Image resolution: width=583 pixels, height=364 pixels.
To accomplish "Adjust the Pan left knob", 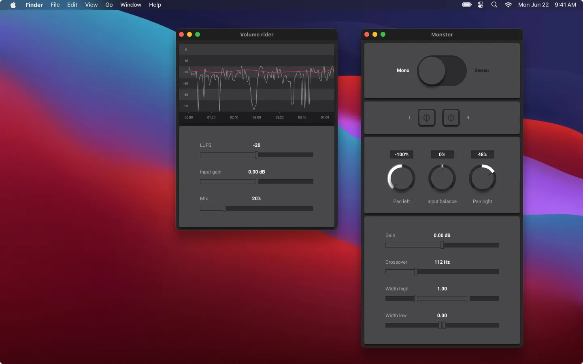I will [x=401, y=178].
